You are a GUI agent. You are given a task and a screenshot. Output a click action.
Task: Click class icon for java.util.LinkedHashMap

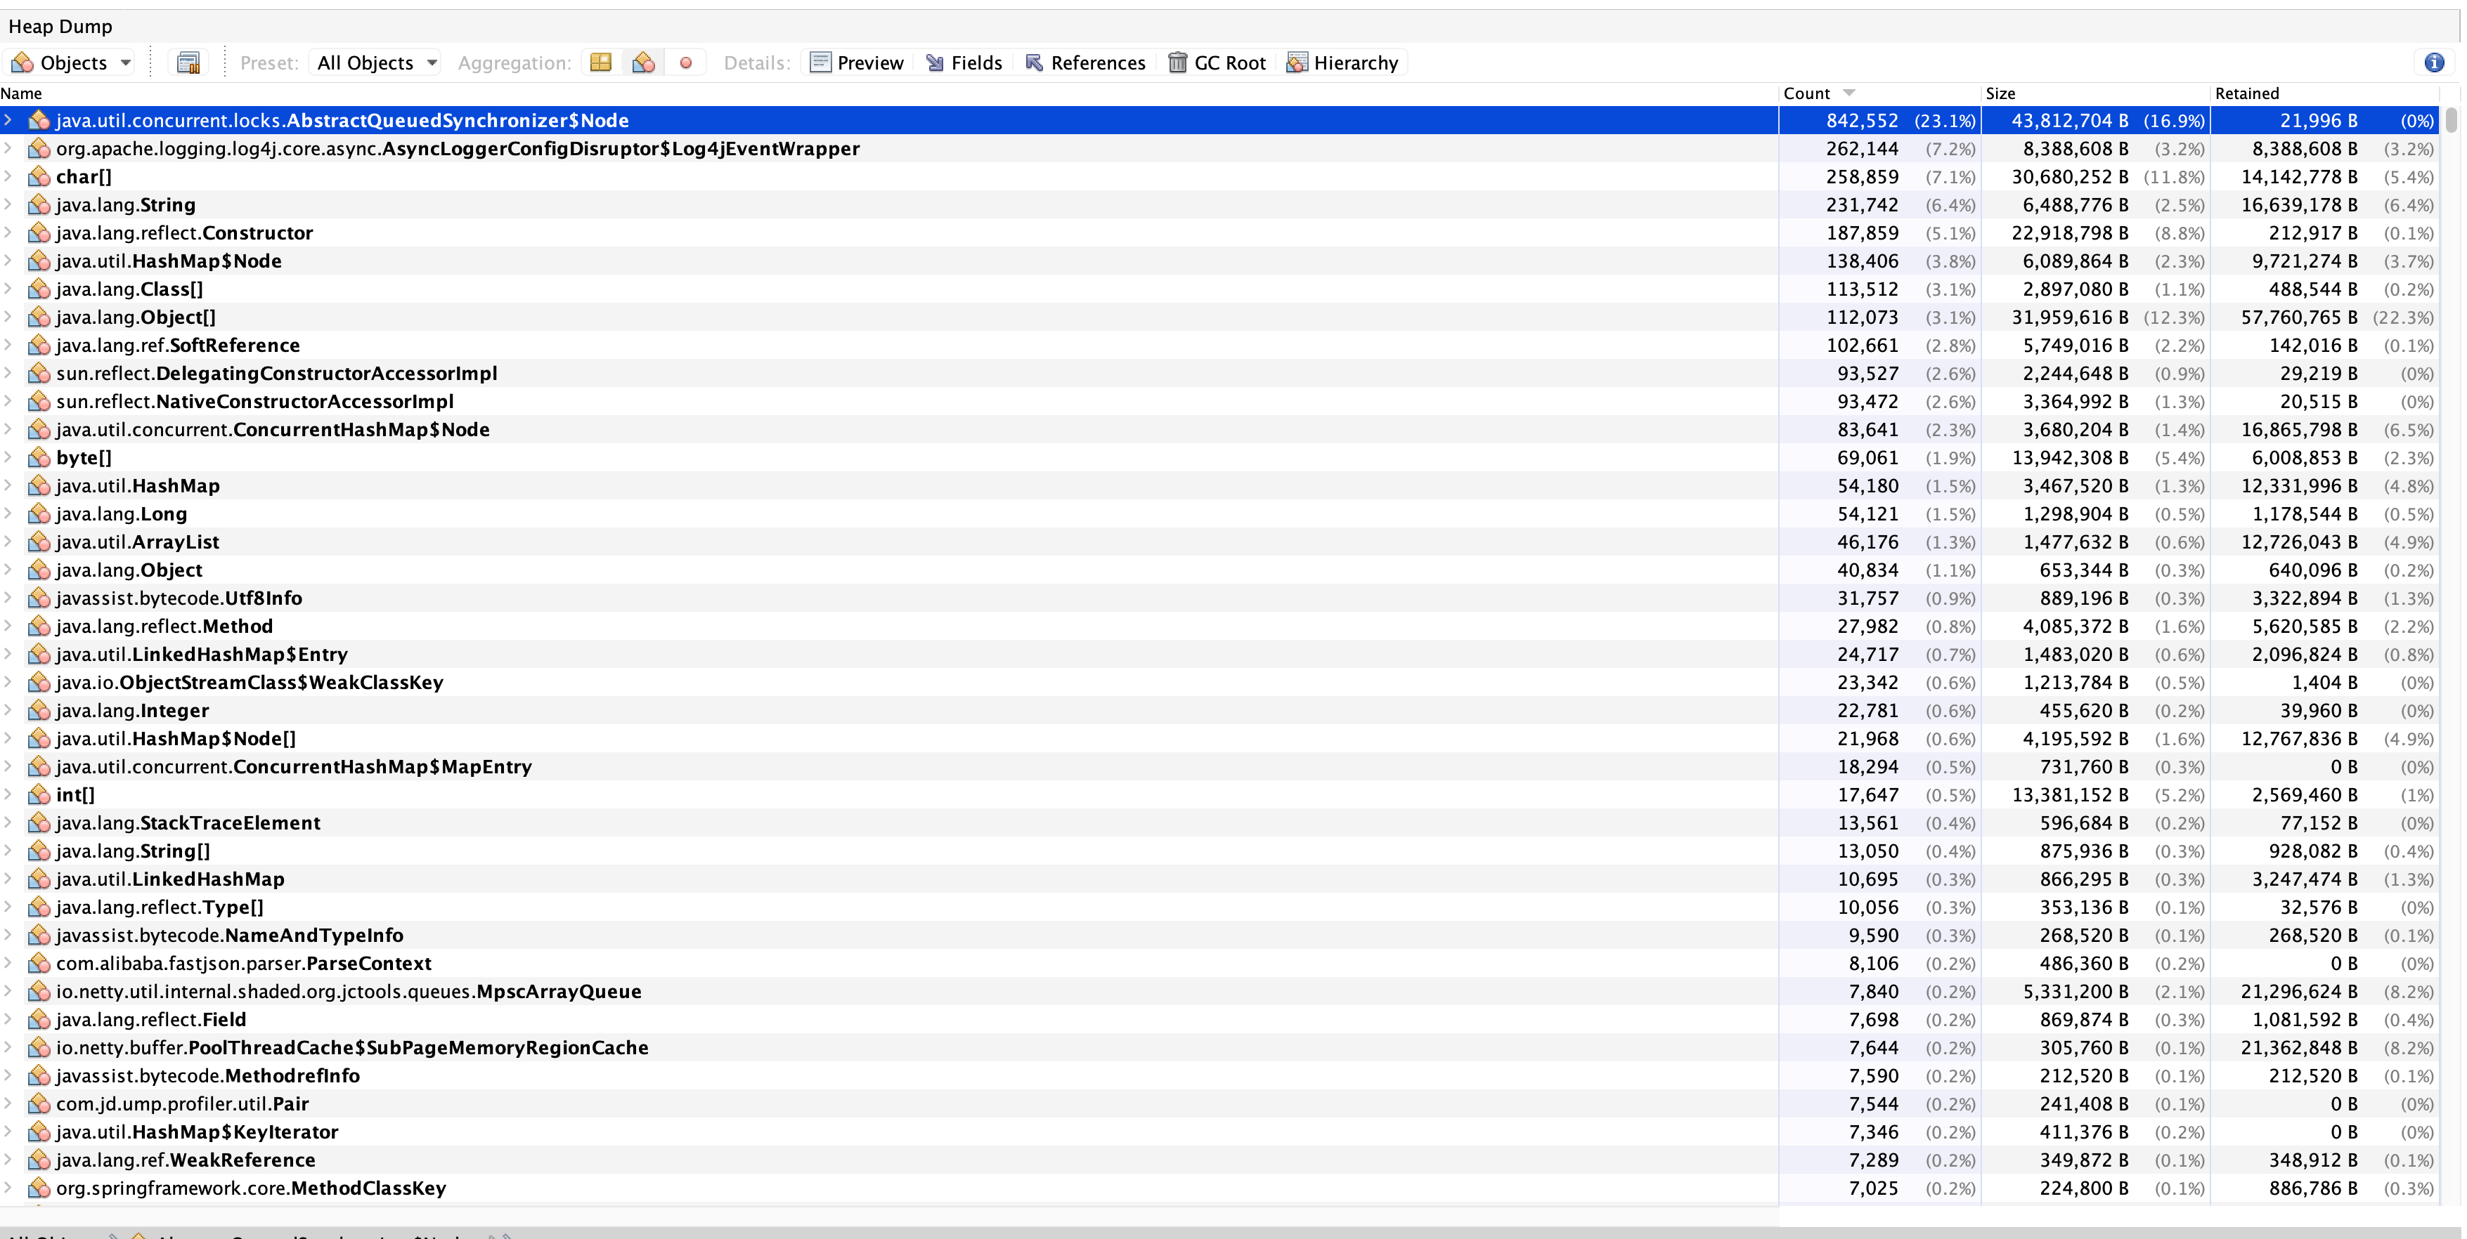39,879
